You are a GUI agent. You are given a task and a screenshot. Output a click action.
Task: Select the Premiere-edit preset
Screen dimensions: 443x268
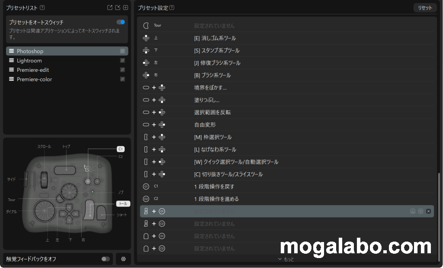pyautogui.click(x=35, y=70)
